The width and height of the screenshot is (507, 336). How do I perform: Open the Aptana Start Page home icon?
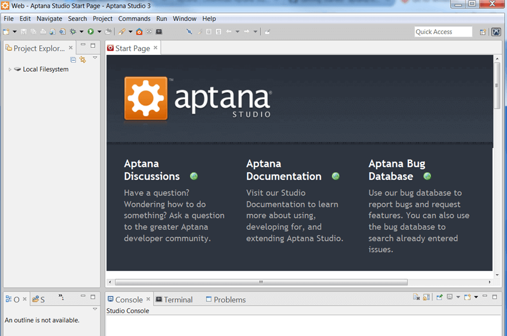click(140, 32)
